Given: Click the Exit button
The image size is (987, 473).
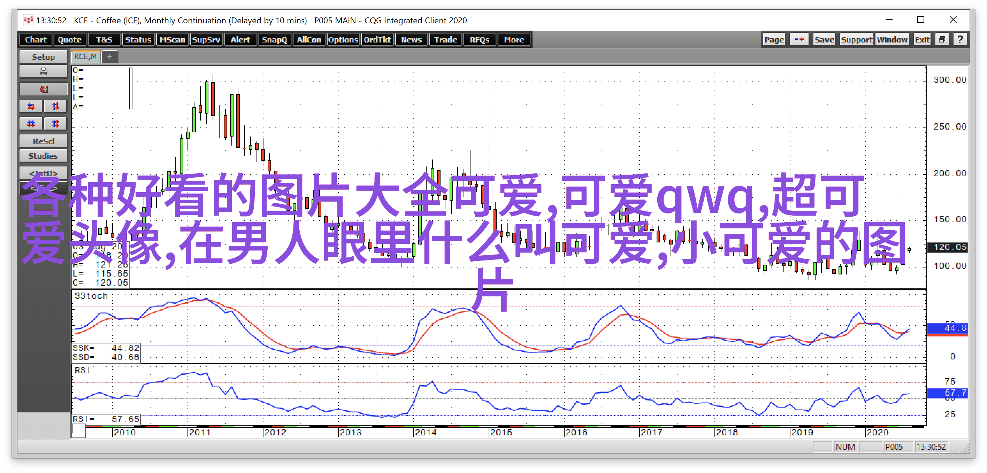Looking at the screenshot, I should point(922,39).
